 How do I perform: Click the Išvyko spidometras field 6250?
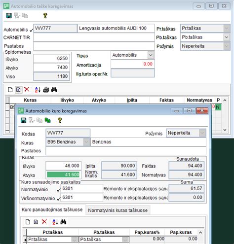[51, 58]
